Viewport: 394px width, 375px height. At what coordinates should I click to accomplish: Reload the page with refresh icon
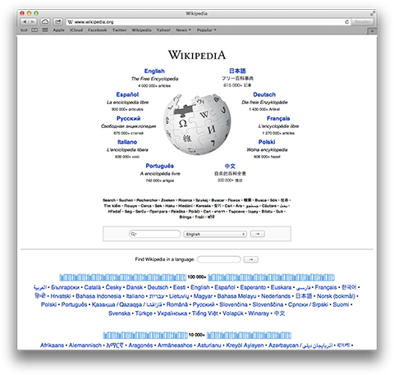346,21
